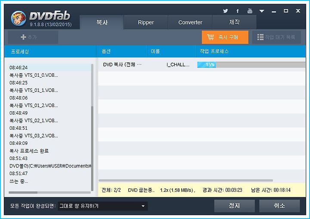Open DVDFab YouTube channel icon
This screenshot has height=219, width=310.
point(250,11)
